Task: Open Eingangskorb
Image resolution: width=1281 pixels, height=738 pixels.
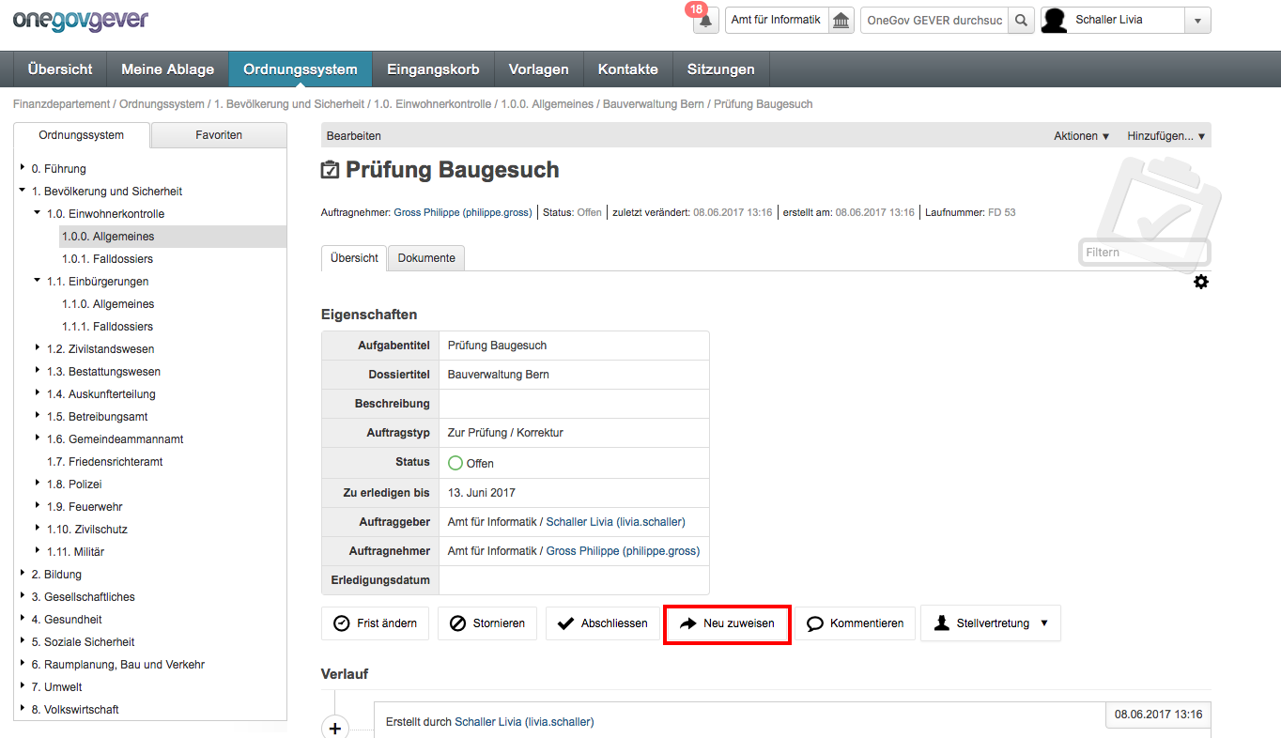Action: [x=433, y=69]
